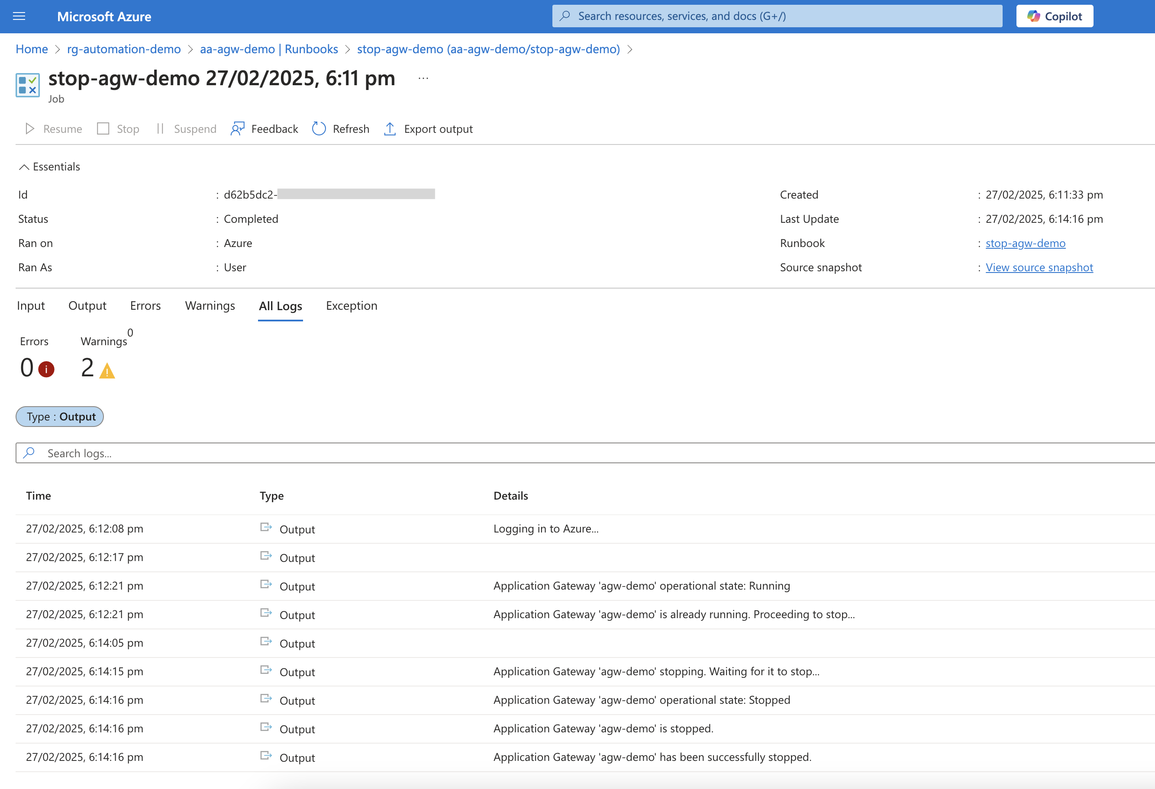Click output icon on 6:14:15 pm row
Viewport: 1155px width, 789px height.
[266, 670]
